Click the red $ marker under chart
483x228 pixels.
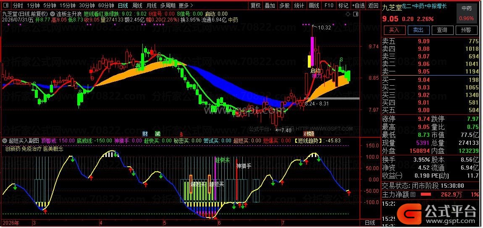click(181, 134)
